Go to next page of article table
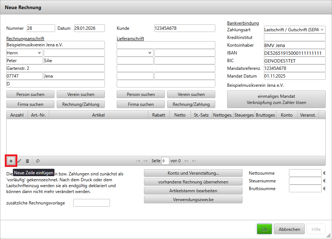Screen dimensions: 332x239 [187, 161]
